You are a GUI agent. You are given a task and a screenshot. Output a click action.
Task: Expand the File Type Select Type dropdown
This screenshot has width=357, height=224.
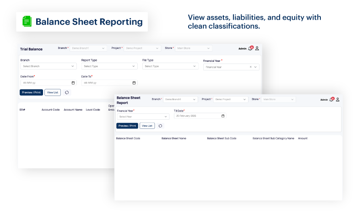170,66
